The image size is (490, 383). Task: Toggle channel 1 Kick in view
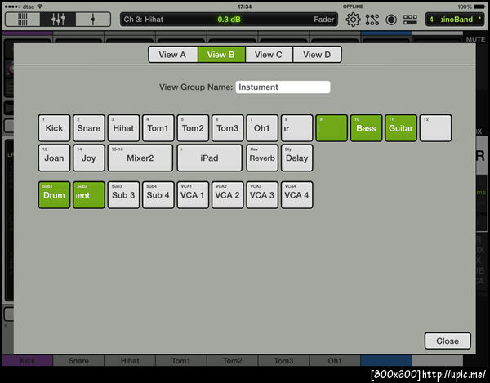54,128
